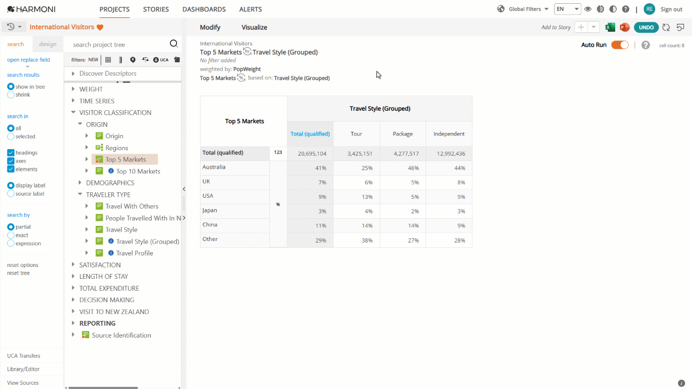This screenshot has width=692, height=389.
Task: Open the DASHBOARDS menu
Action: coord(204,9)
